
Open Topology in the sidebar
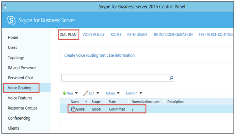tap(16, 58)
